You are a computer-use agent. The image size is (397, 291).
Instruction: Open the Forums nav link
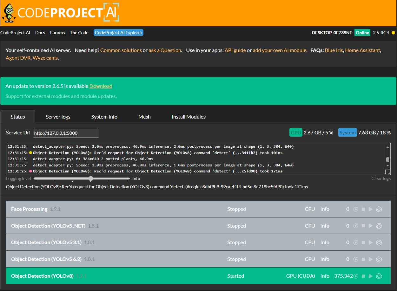pos(57,33)
